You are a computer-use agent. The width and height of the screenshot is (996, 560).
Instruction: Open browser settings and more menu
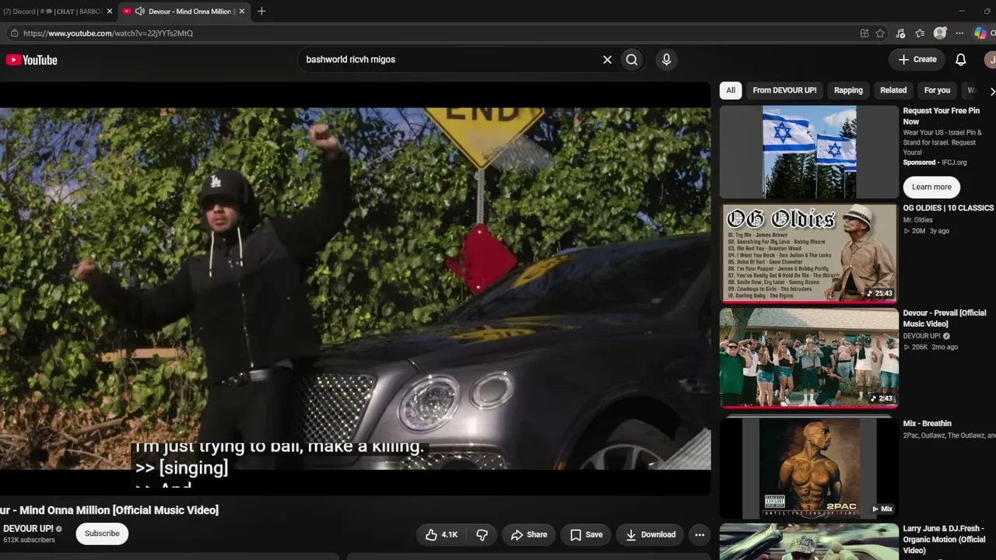pos(959,33)
